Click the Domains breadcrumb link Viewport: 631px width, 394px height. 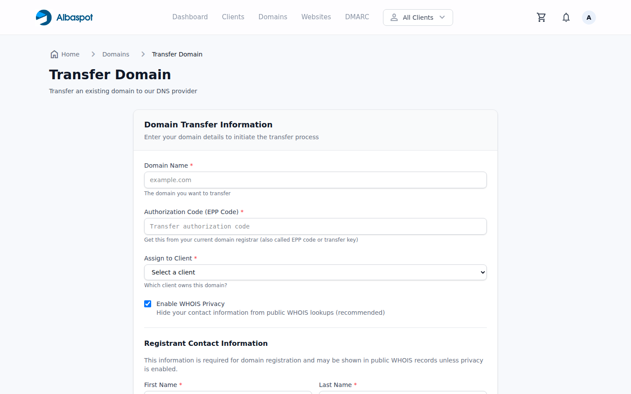(115, 54)
